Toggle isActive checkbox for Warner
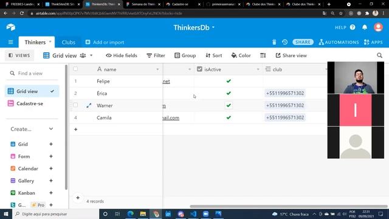The height and width of the screenshot is (219, 389). click(x=229, y=105)
